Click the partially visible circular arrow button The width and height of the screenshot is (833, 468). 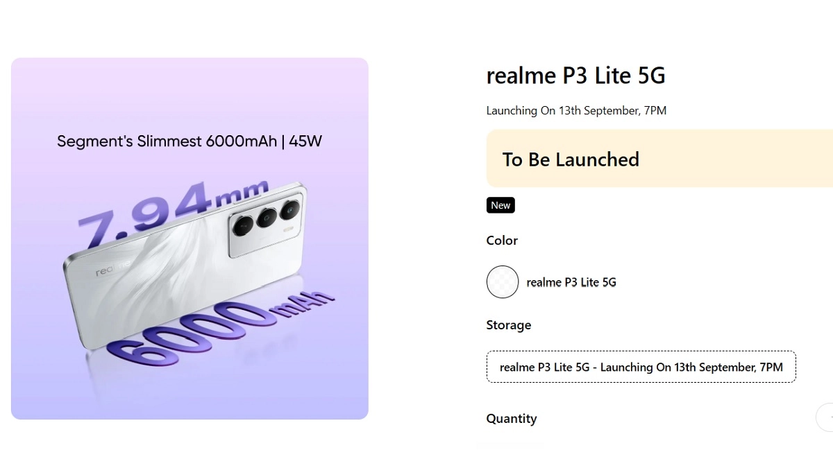tap(825, 417)
